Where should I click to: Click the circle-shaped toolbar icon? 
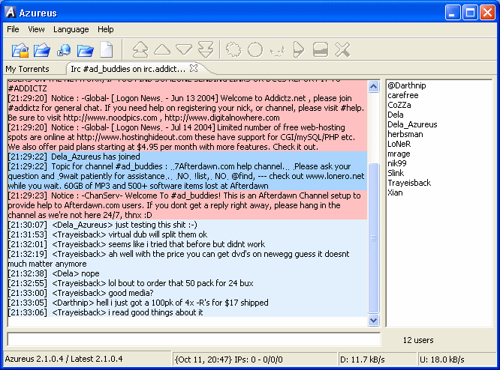point(255,49)
